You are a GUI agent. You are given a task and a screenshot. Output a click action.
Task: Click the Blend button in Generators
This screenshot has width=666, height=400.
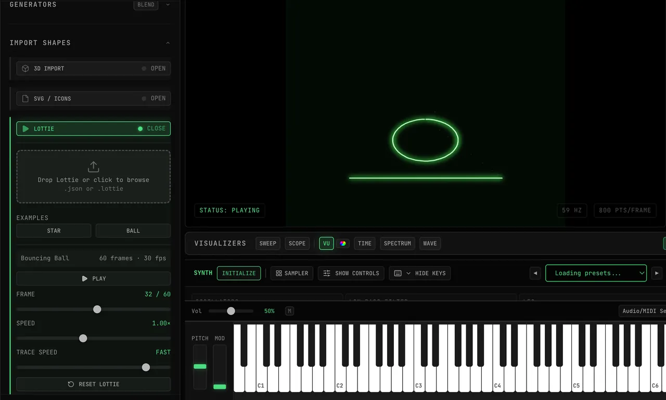pos(146,5)
